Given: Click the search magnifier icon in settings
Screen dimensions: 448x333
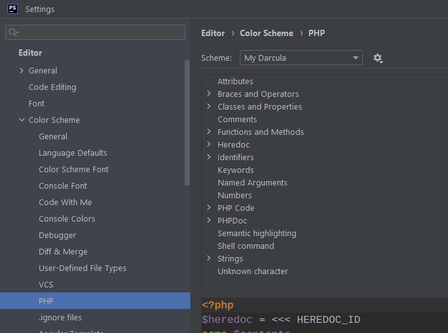Looking at the screenshot, I should click(x=13, y=32).
